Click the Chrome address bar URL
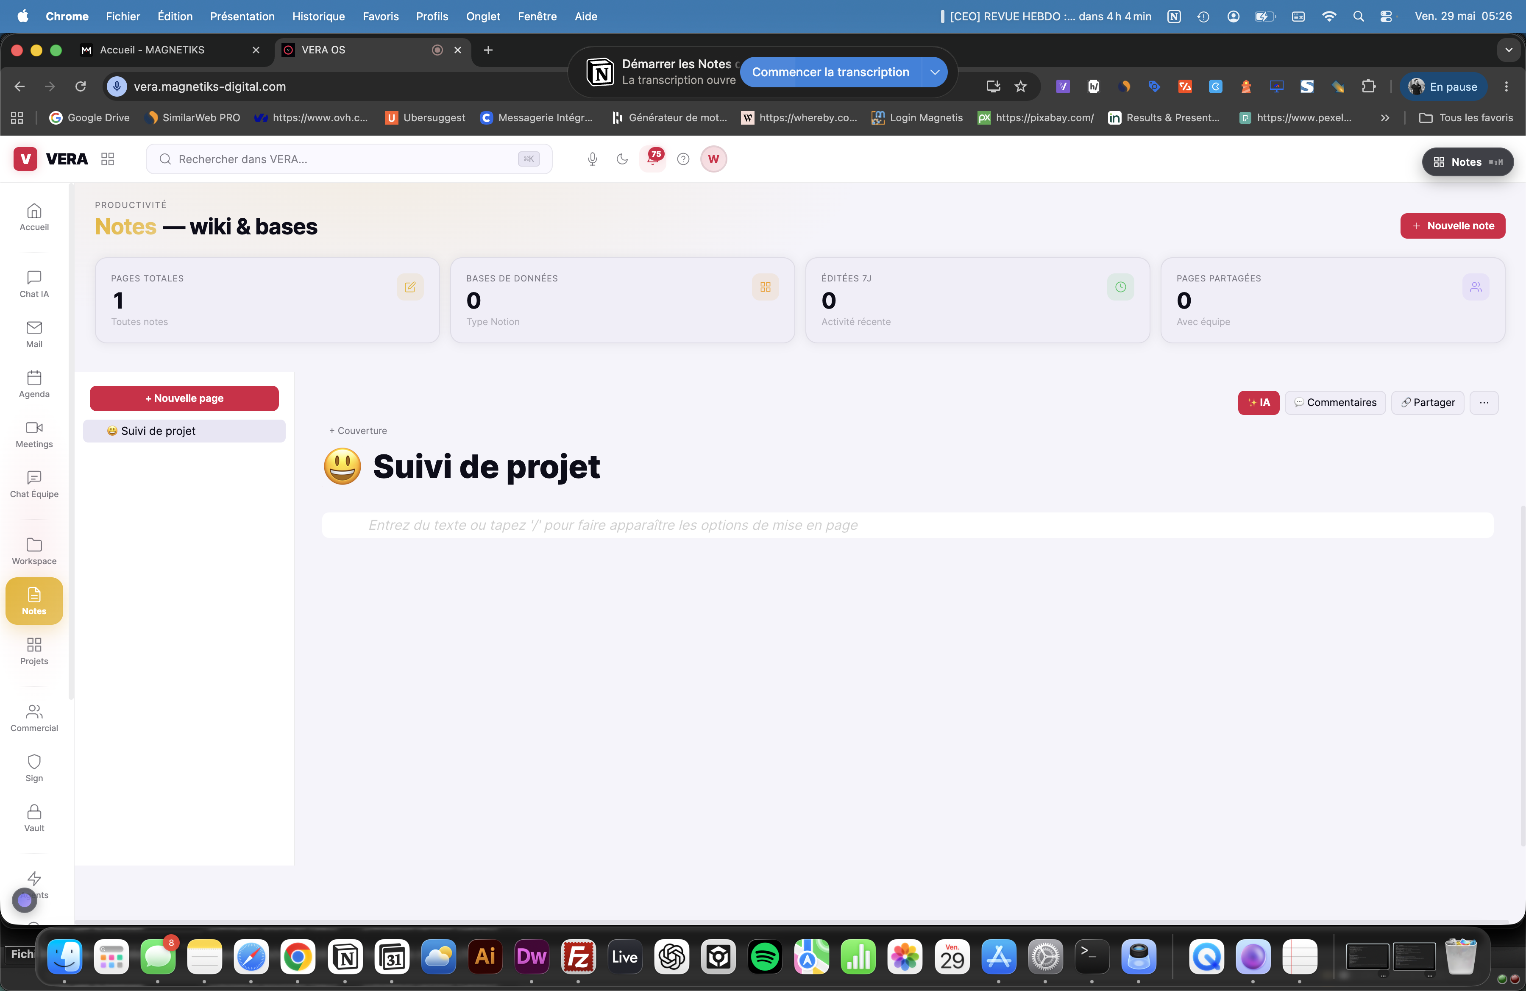The width and height of the screenshot is (1526, 991). tap(210, 86)
